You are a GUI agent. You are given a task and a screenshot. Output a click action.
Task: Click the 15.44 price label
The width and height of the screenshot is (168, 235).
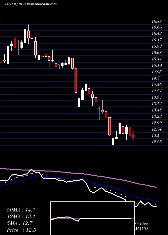(x=157, y=59)
